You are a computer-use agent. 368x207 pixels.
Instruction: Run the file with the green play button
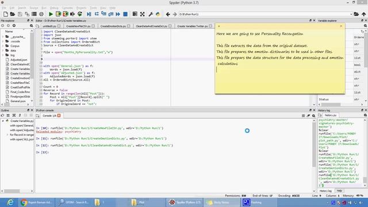51,14
